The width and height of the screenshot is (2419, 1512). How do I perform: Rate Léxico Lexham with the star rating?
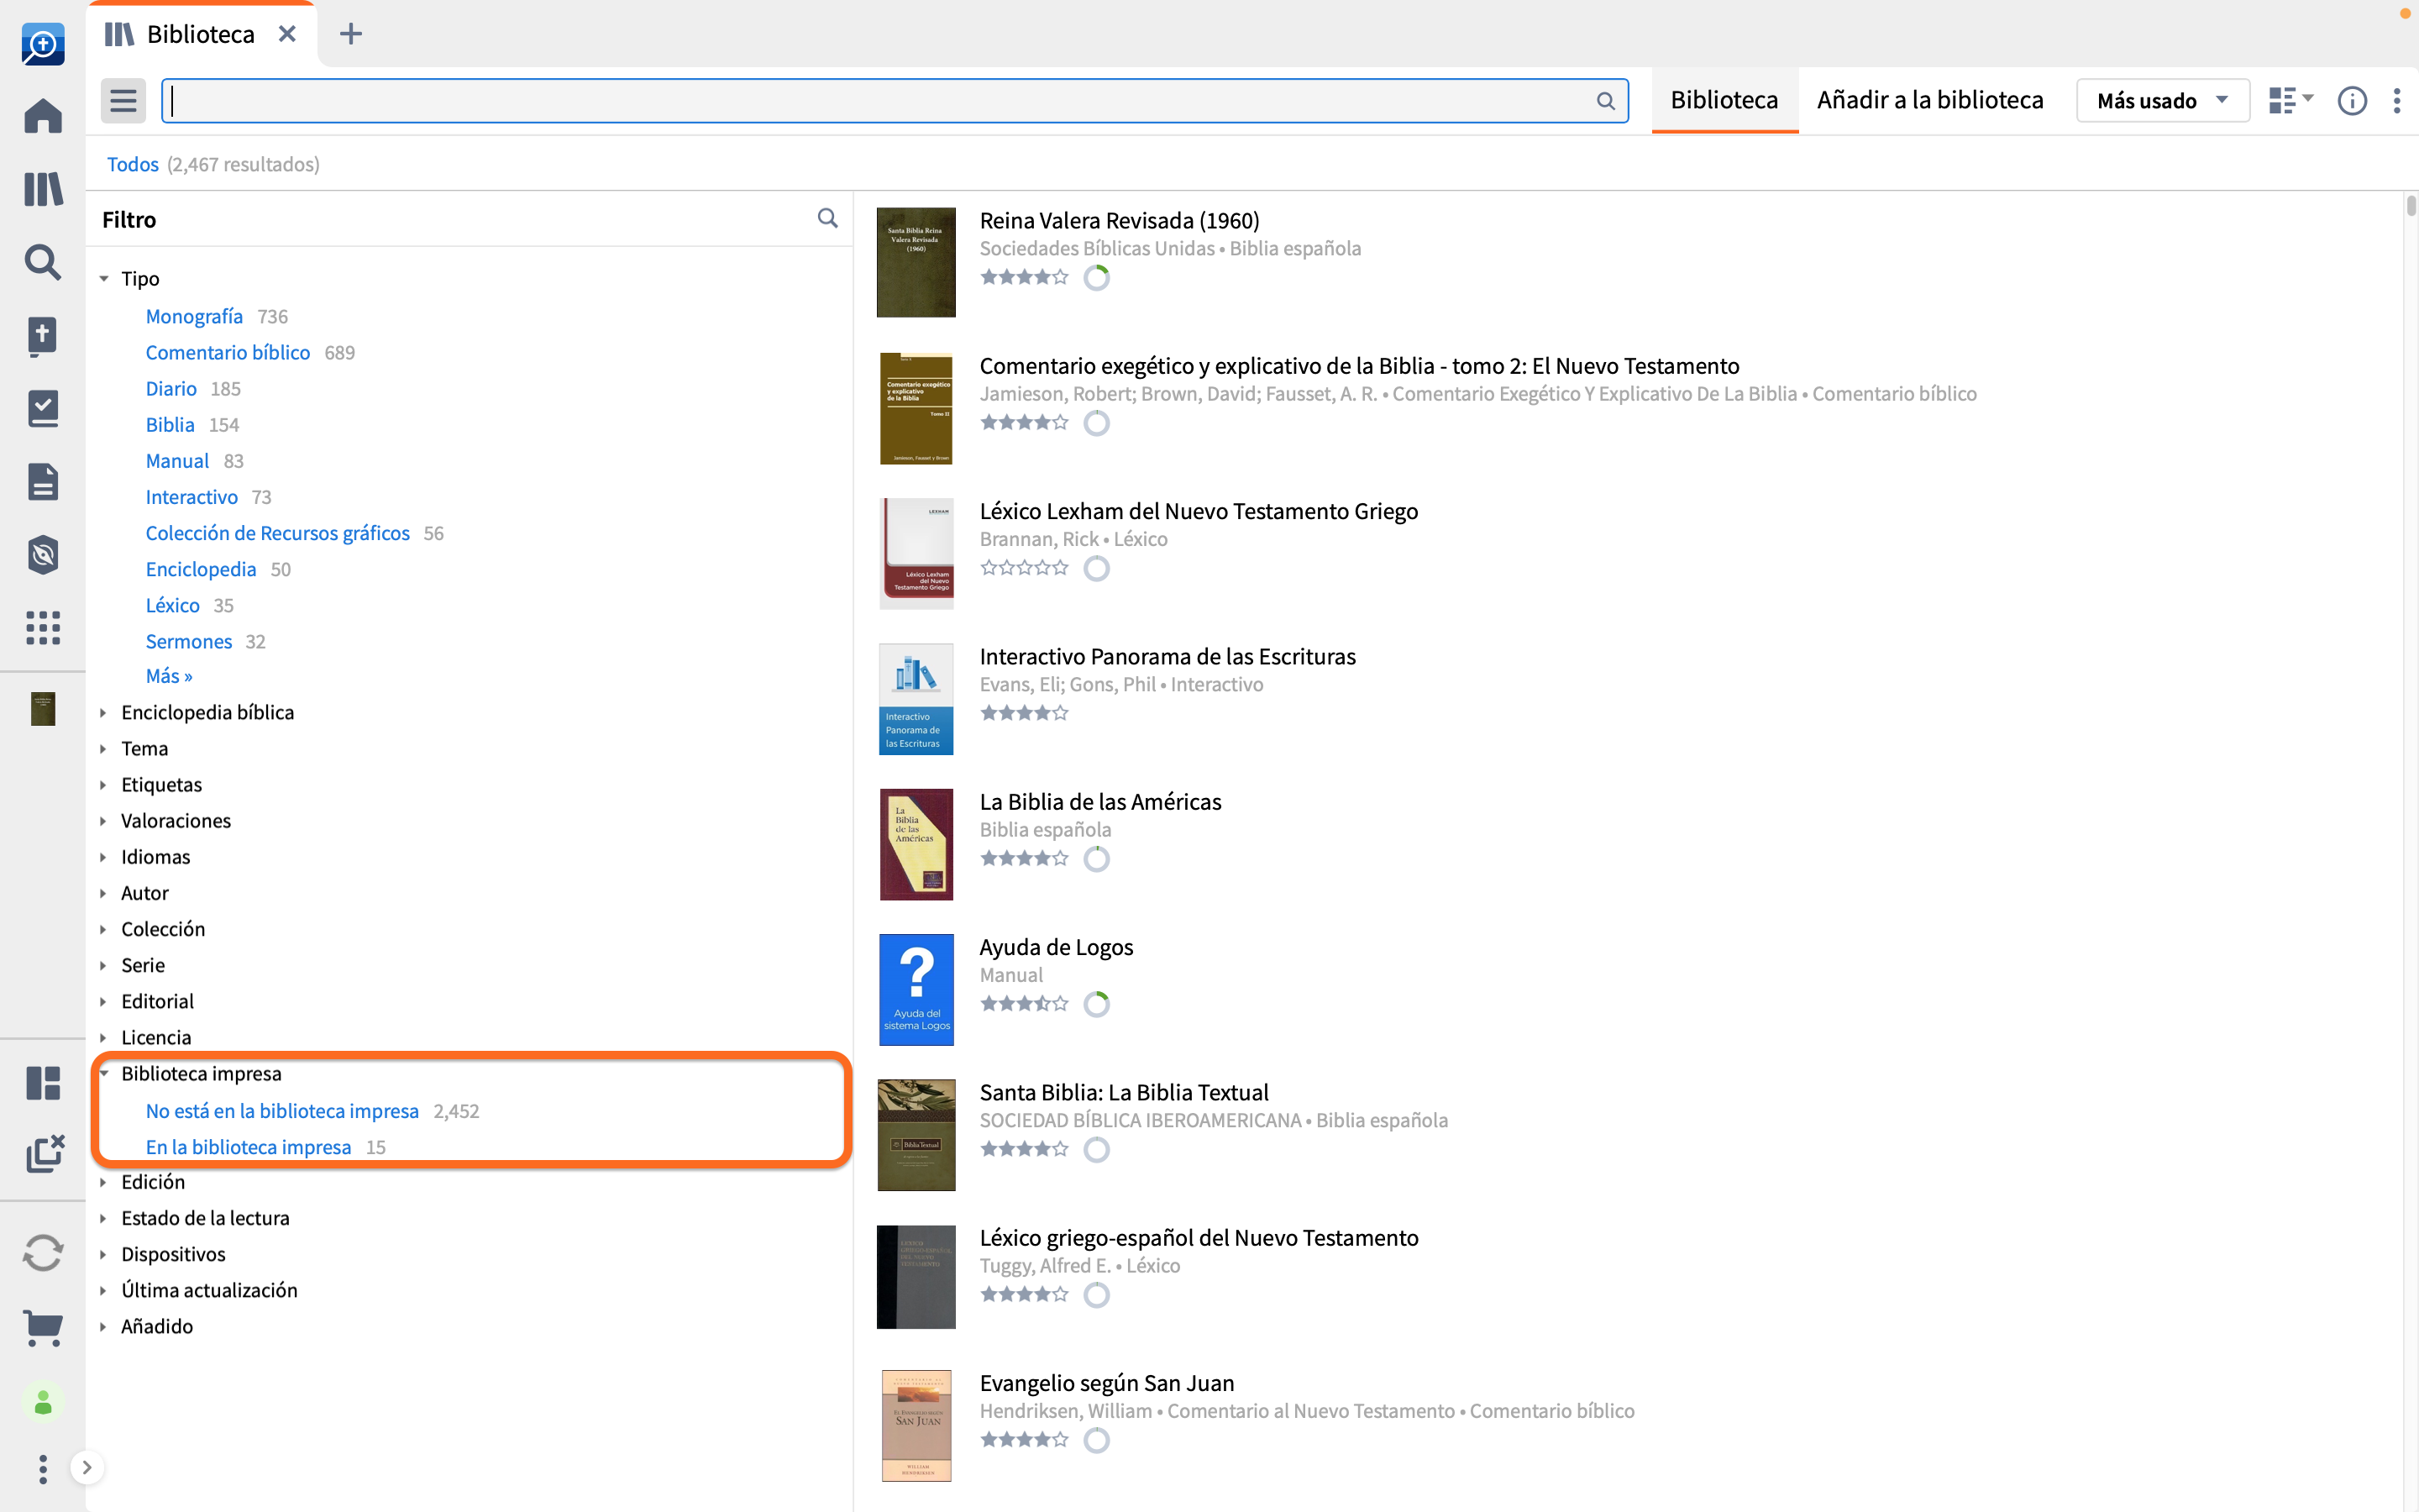pos(1024,568)
